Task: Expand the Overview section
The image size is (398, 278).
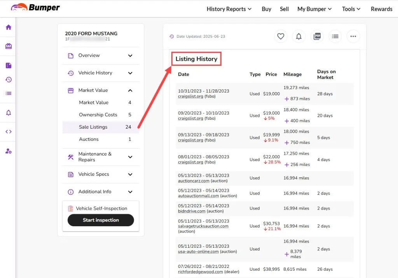Action: point(101,56)
